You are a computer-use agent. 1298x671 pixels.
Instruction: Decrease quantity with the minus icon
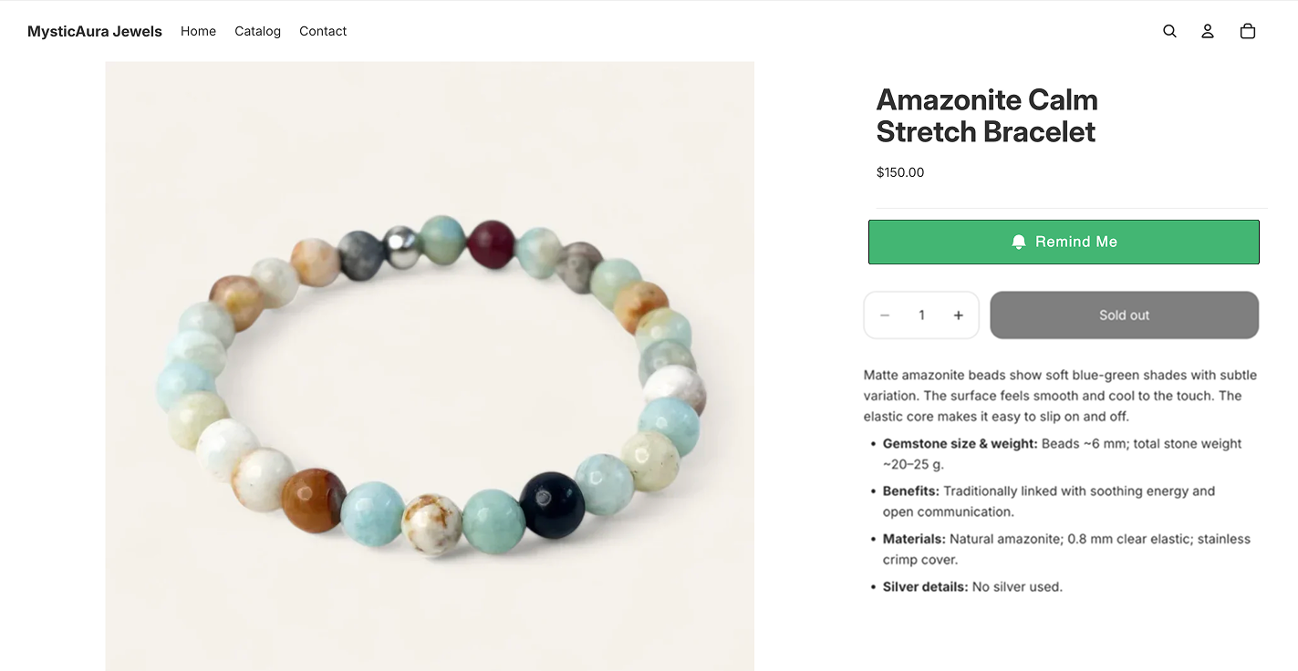(x=885, y=315)
